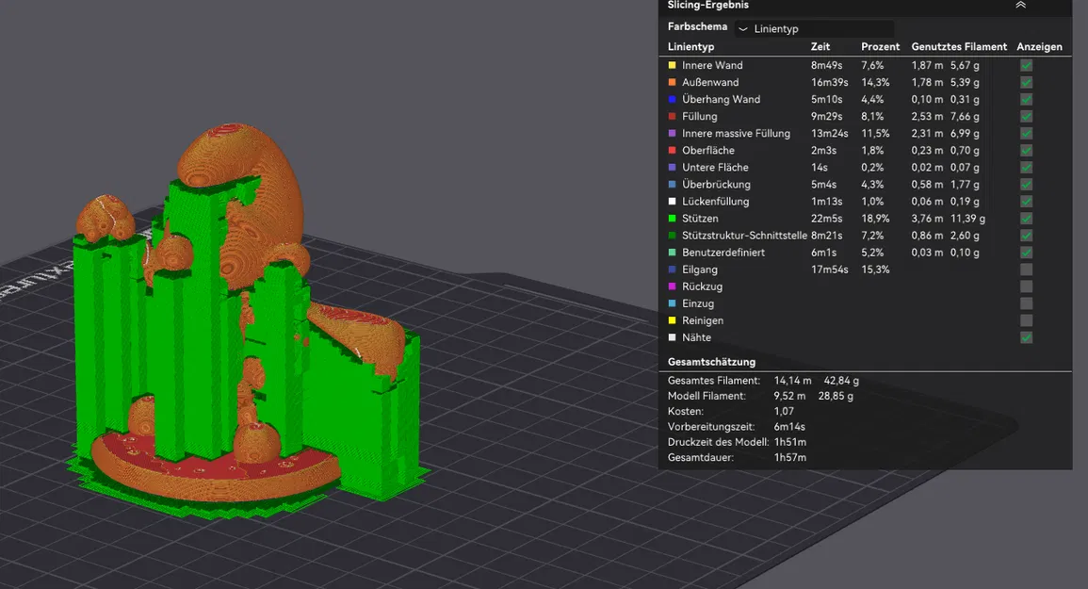Select the white Nähte color square
The image size is (1088, 589).
(672, 337)
